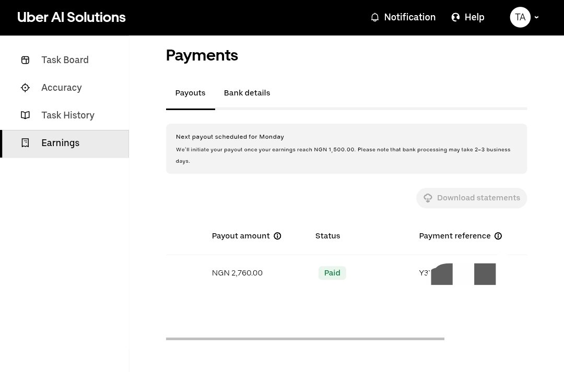Viewport: 564px width, 372px height.
Task: Click the Paid status badge
Action: 332,273
